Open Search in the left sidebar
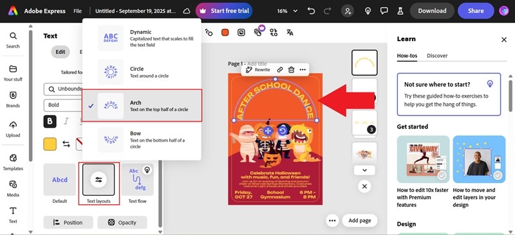 13,40
